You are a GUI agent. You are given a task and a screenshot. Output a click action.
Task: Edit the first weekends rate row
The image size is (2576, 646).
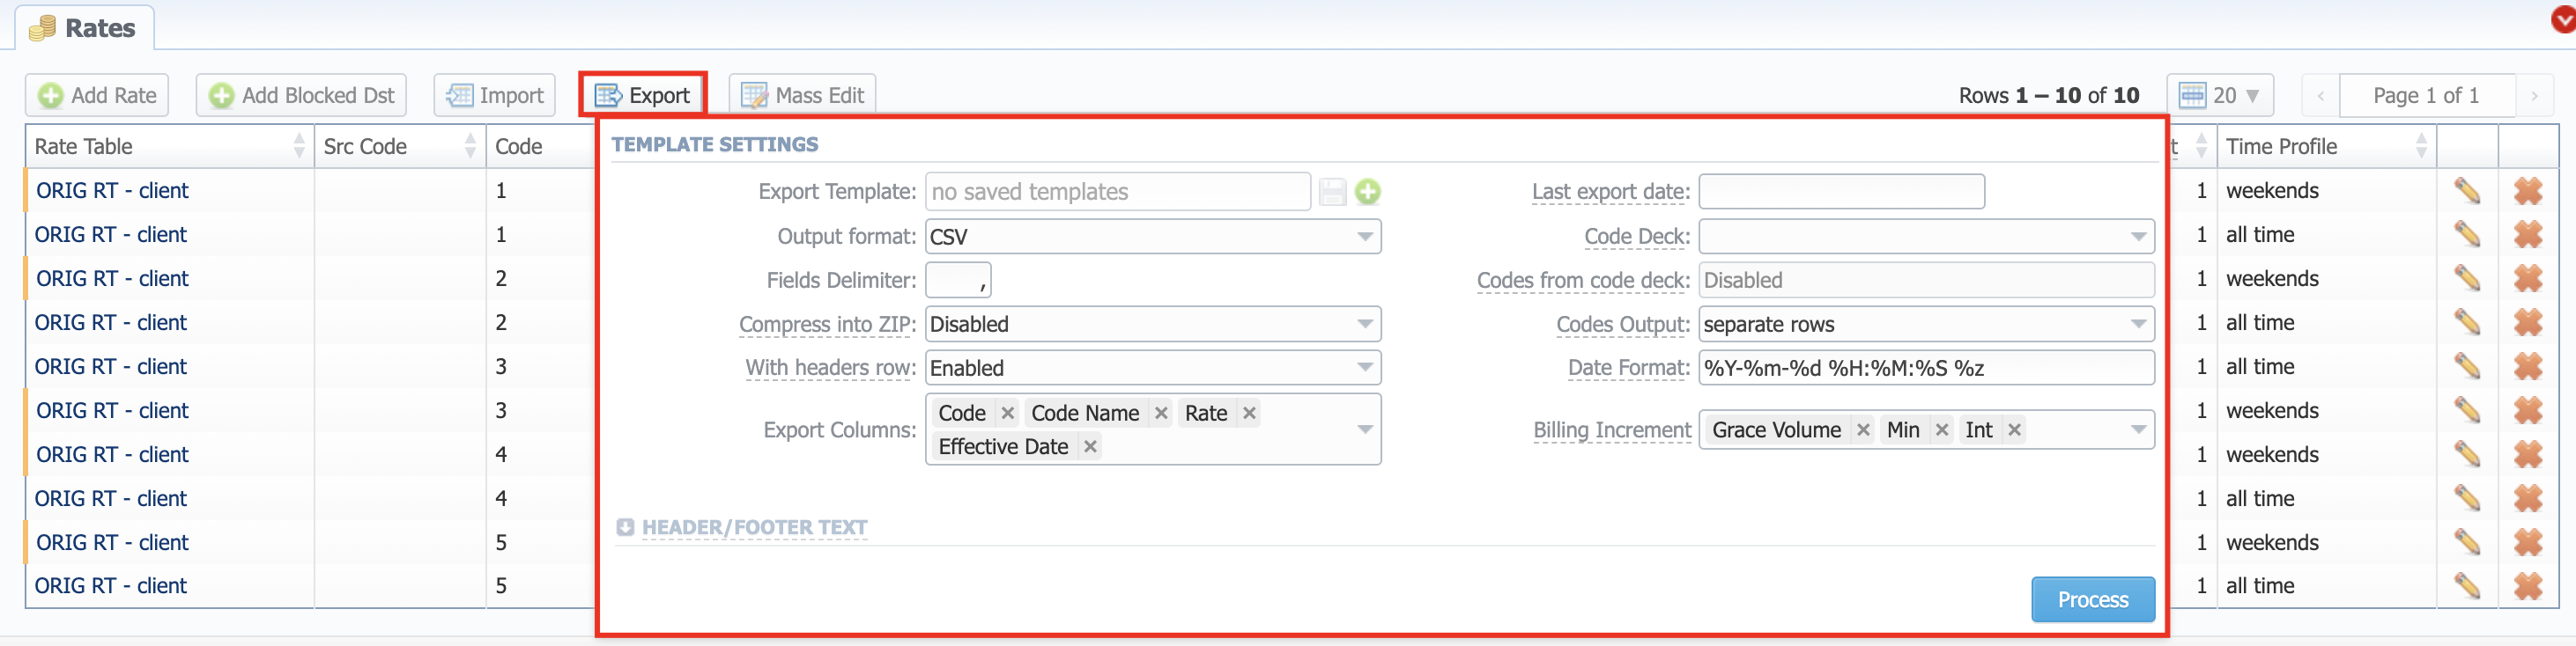click(x=2466, y=191)
